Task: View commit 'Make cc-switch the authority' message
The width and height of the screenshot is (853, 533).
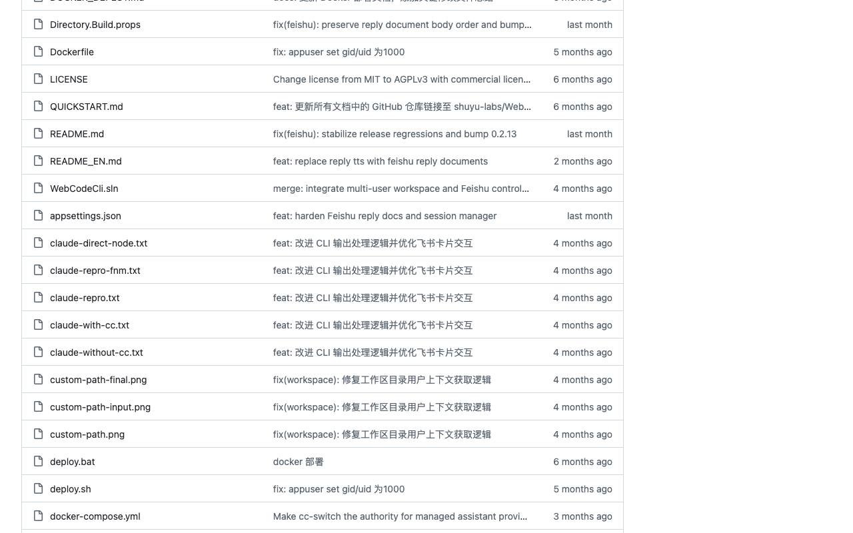Action: tap(400, 516)
